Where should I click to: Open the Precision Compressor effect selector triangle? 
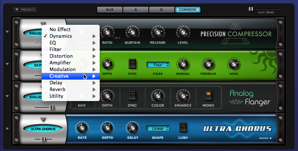pyautogui.click(x=43, y=24)
